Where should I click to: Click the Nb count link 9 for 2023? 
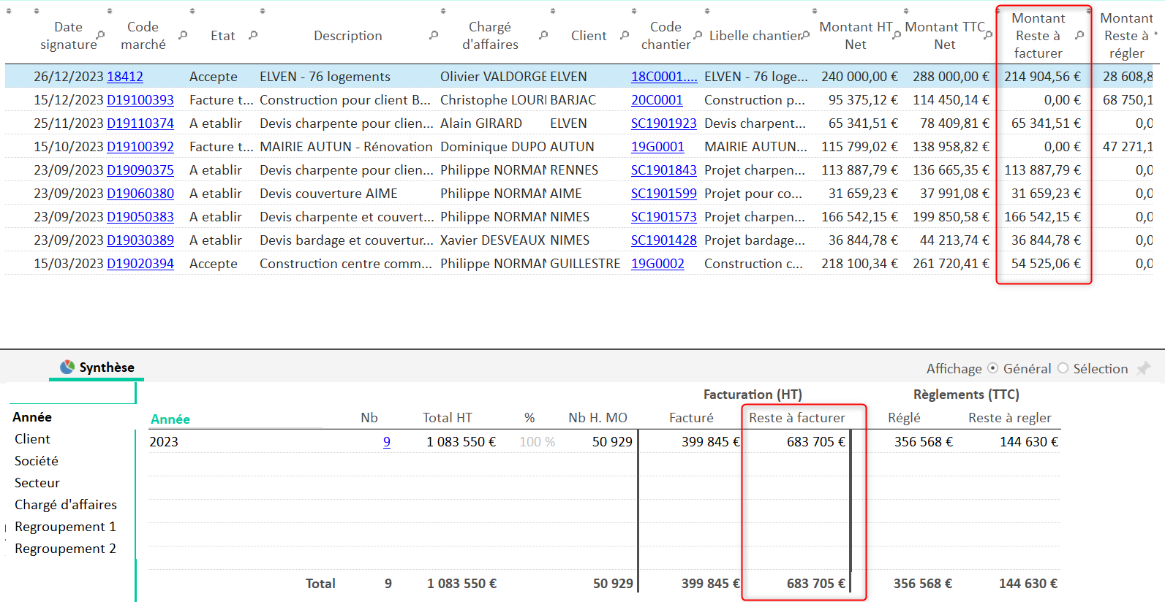click(x=387, y=442)
